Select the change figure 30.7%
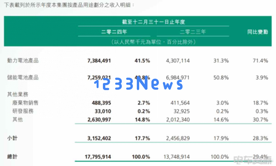 261,120
